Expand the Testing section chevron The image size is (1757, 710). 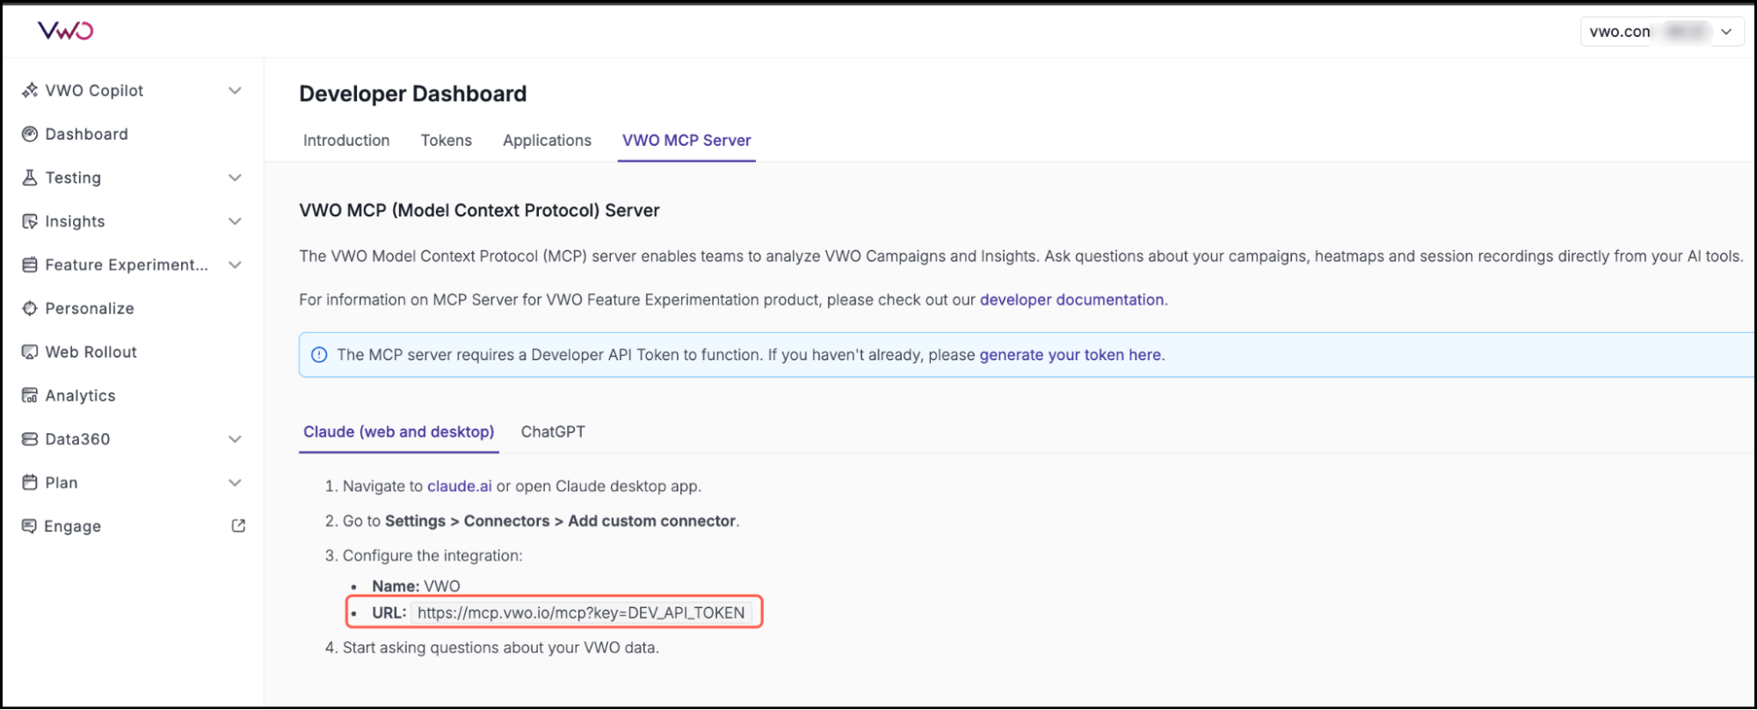click(235, 177)
